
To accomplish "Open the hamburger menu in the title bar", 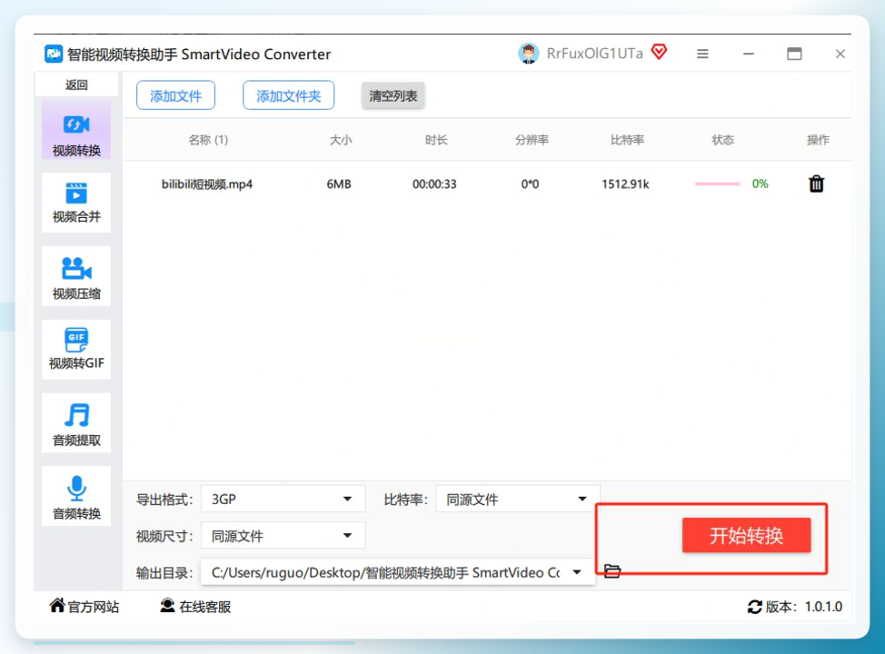I will coord(702,54).
